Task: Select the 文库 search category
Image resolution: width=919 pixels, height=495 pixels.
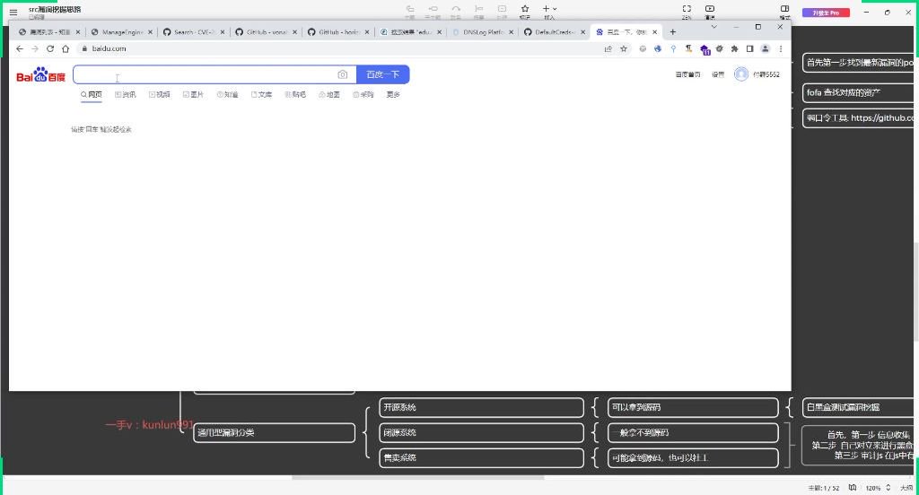Action: [x=261, y=94]
